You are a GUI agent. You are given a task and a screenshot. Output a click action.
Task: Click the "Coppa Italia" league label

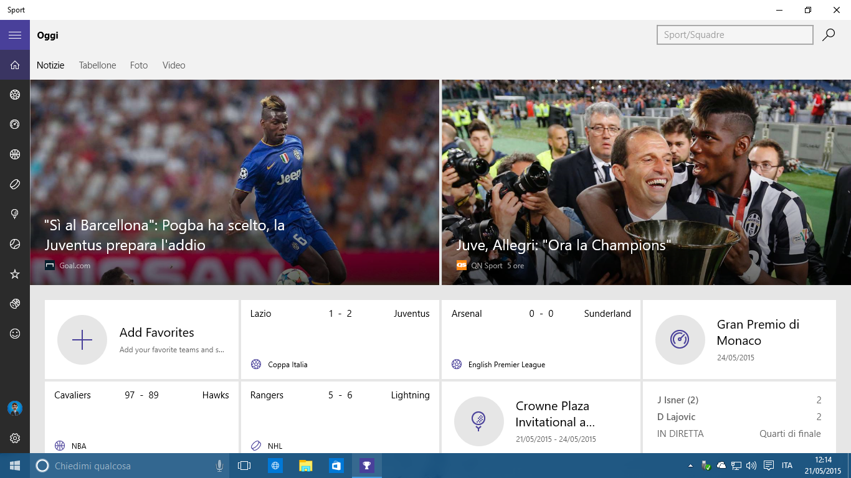pyautogui.click(x=288, y=365)
